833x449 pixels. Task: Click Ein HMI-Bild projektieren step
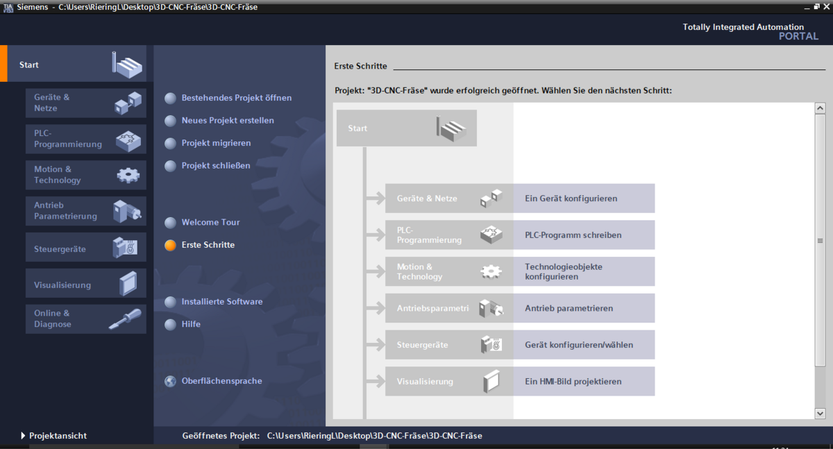click(573, 382)
